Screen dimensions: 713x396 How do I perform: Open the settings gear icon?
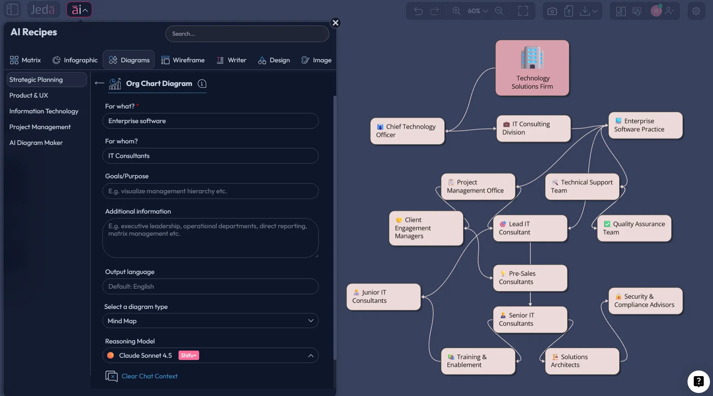pos(696,11)
